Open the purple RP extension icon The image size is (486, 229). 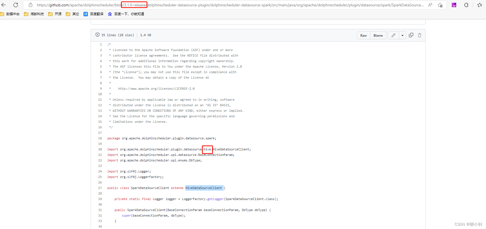454,5
